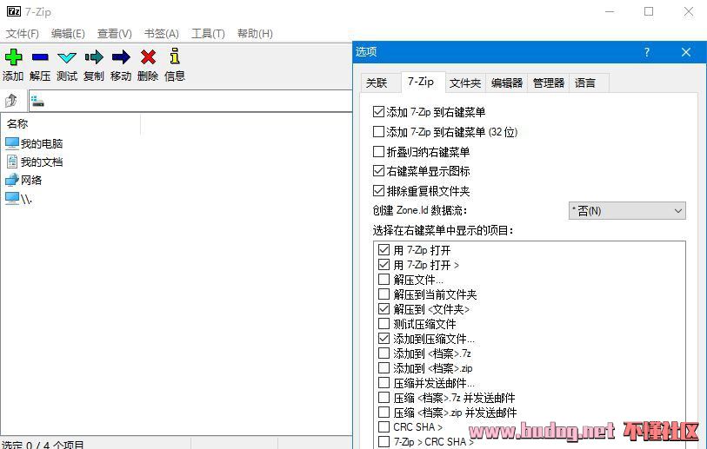Click the blue minus Extract (解压) icon
This screenshot has width=707, height=449.
(40, 57)
